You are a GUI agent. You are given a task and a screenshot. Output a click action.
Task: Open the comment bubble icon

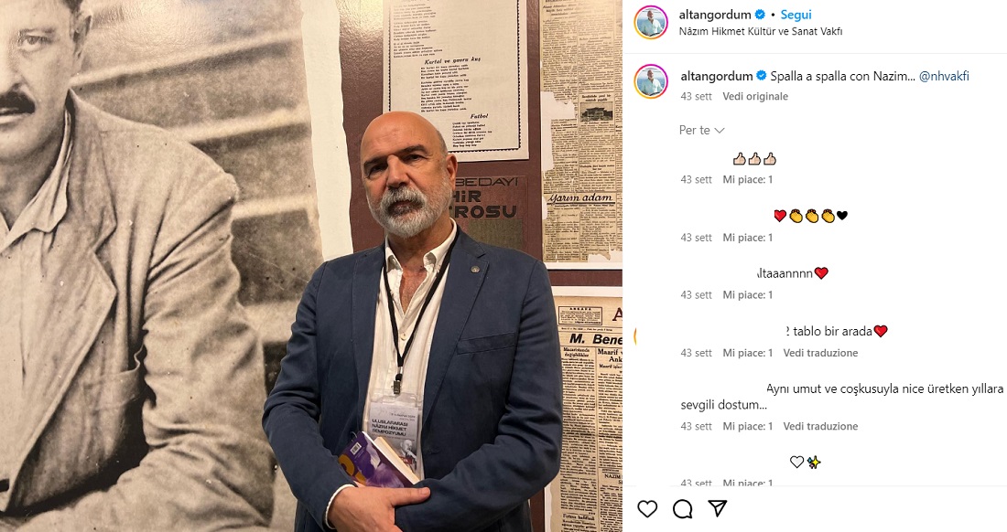pyautogui.click(x=682, y=509)
